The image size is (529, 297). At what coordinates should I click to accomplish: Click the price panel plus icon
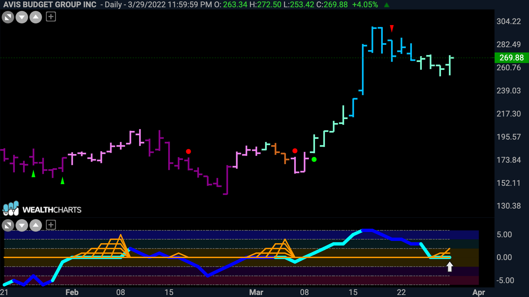coord(51,16)
